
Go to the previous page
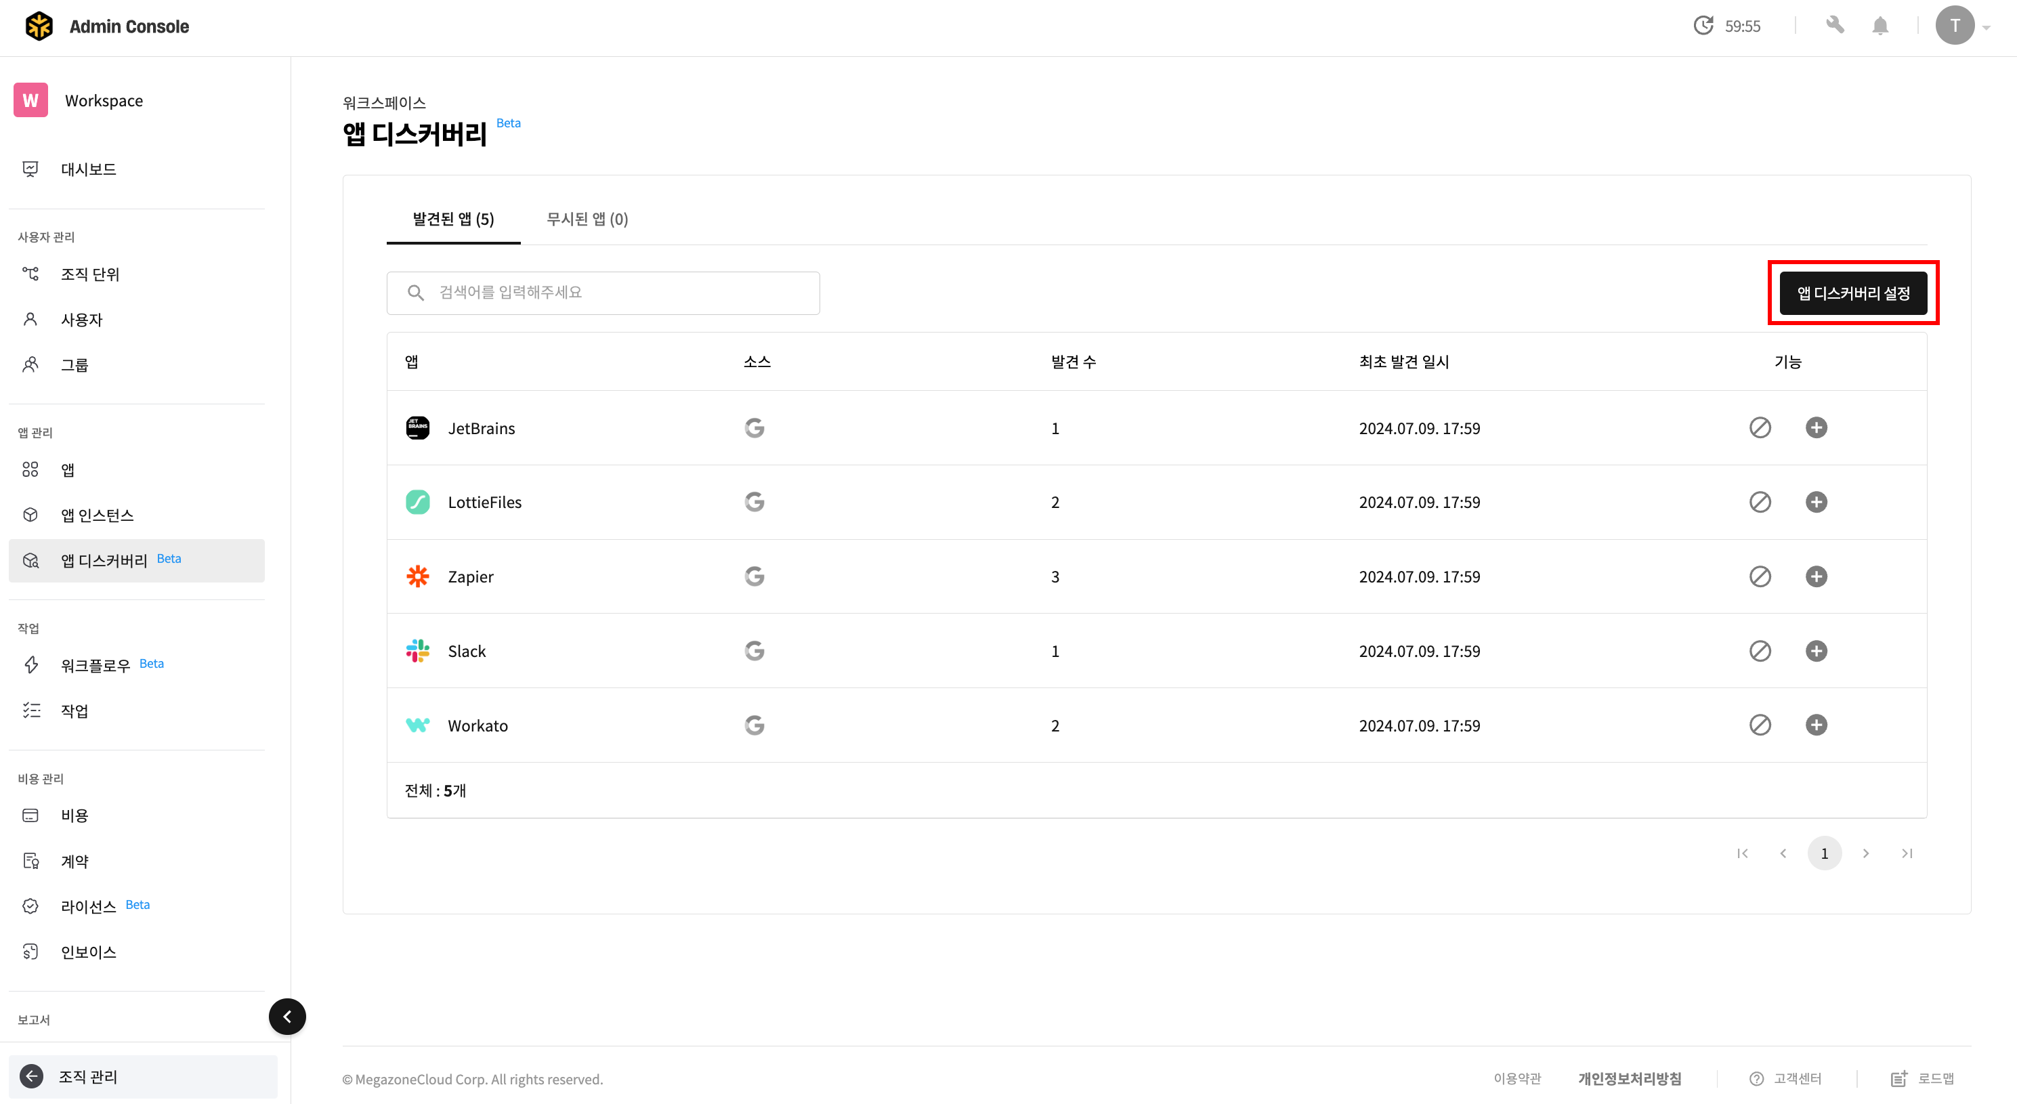click(x=1783, y=853)
